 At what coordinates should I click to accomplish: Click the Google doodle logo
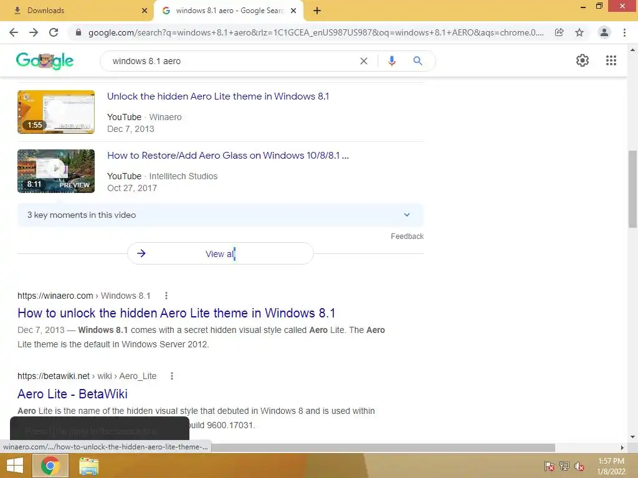(45, 61)
